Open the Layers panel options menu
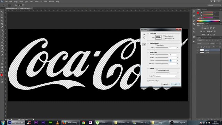This screenshot has height=125, width=222. [x=221, y=38]
